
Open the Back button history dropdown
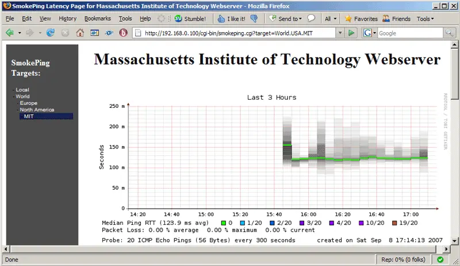point(20,33)
